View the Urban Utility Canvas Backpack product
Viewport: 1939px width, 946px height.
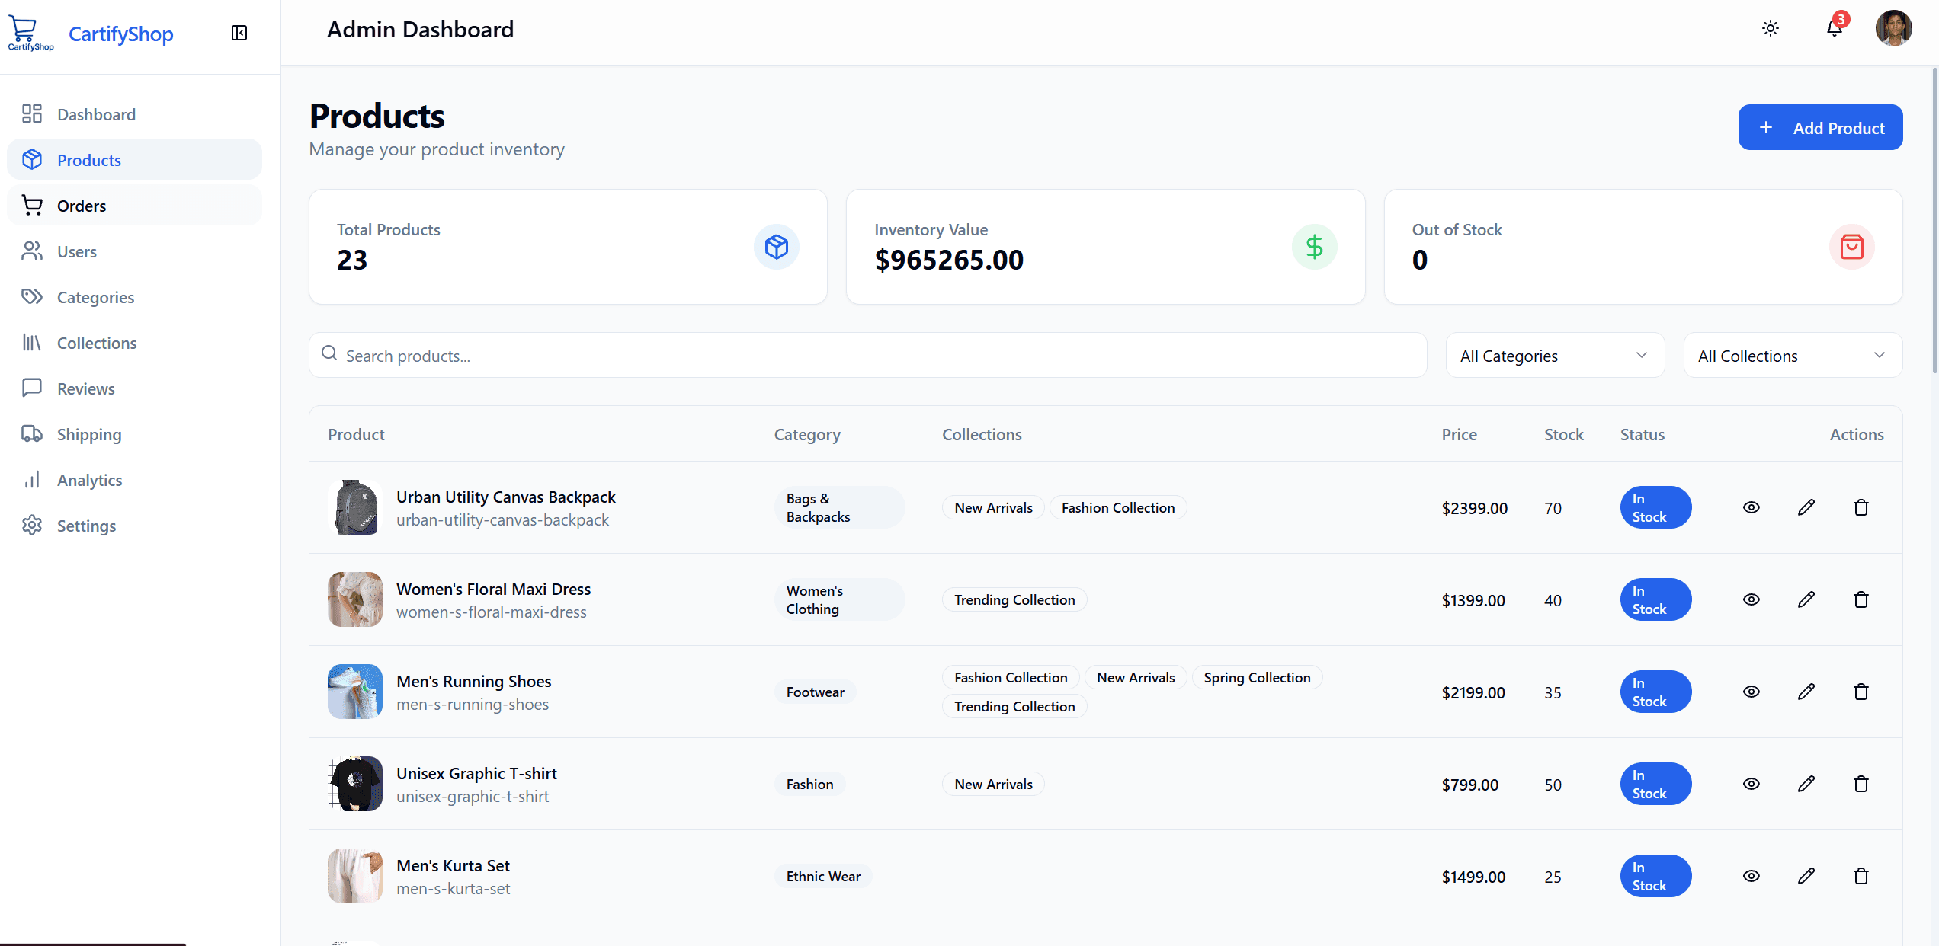click(x=1752, y=507)
